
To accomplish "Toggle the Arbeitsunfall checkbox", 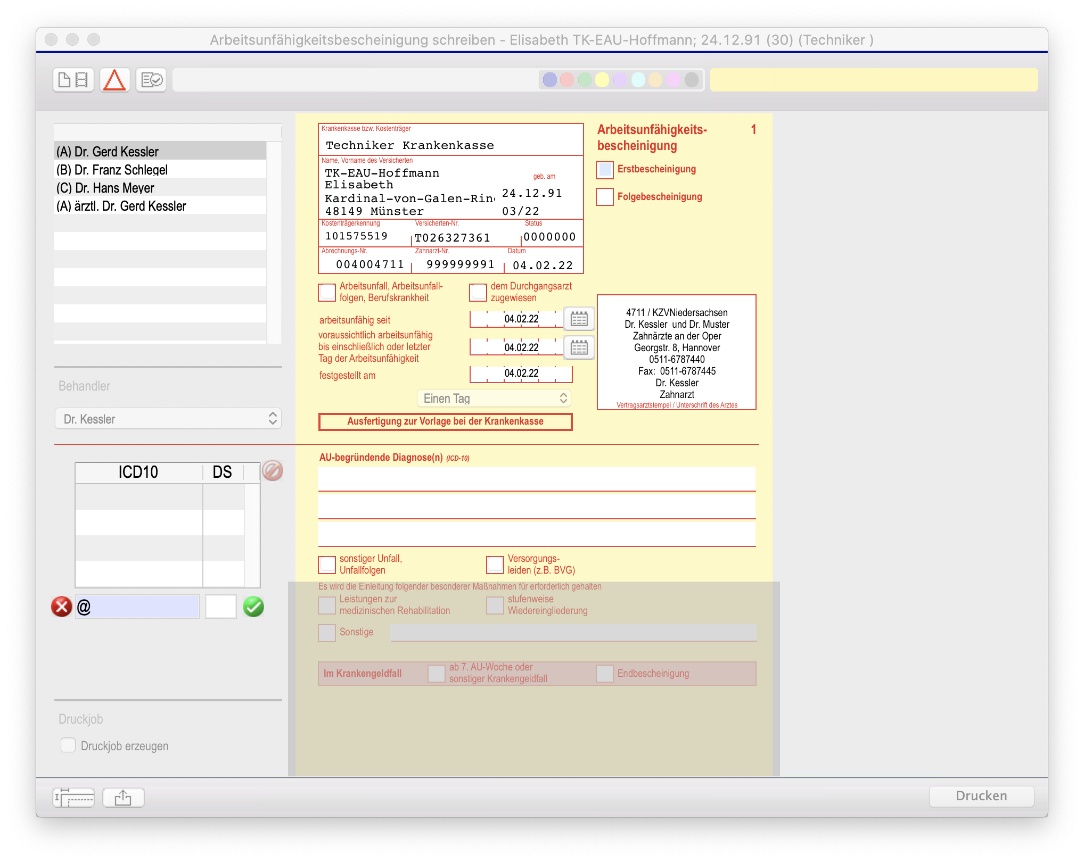I will pyautogui.click(x=327, y=292).
